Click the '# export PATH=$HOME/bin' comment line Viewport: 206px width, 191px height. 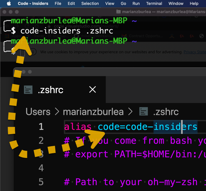135,154
